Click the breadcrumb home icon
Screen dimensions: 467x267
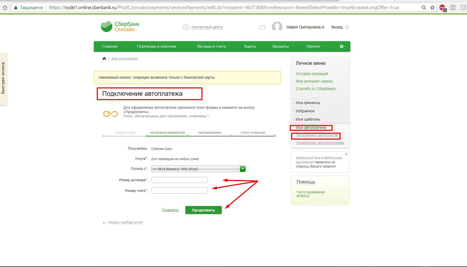(104, 59)
